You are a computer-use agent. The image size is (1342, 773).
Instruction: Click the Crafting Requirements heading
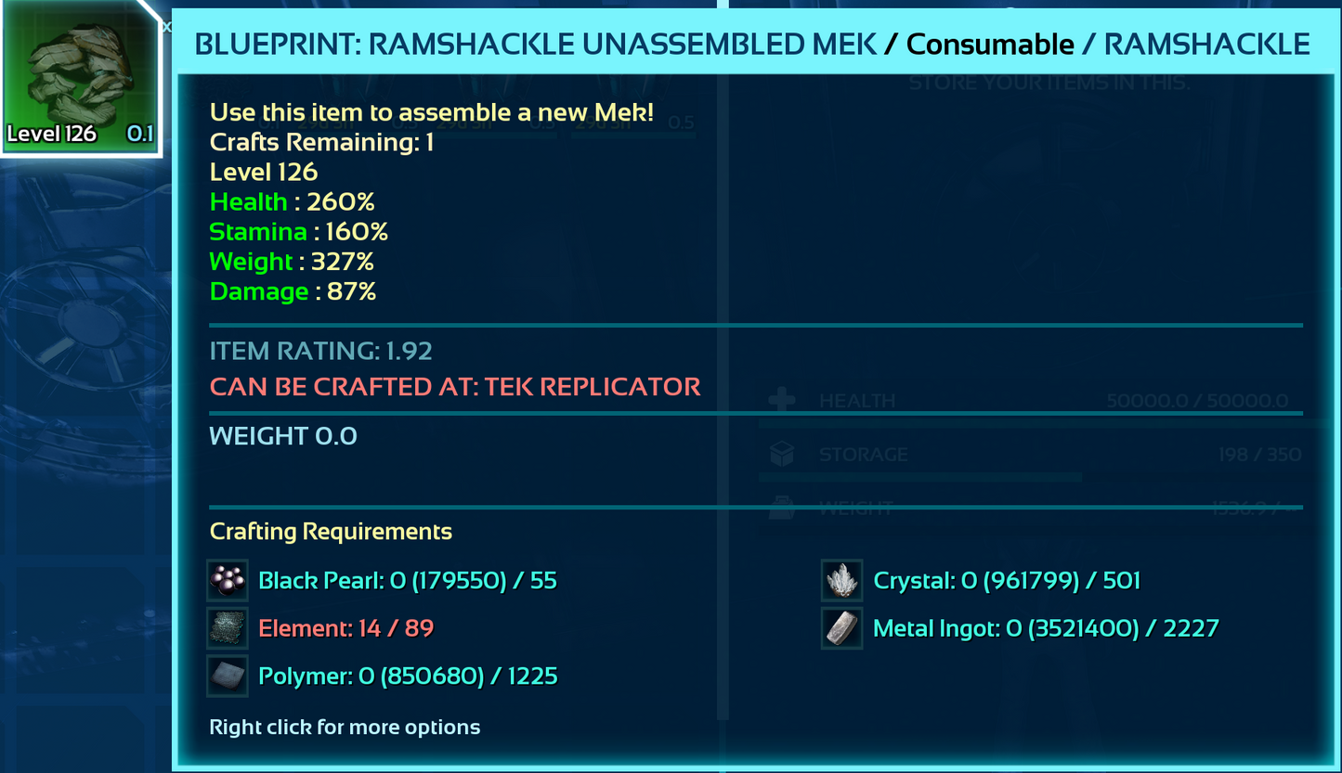(x=331, y=532)
